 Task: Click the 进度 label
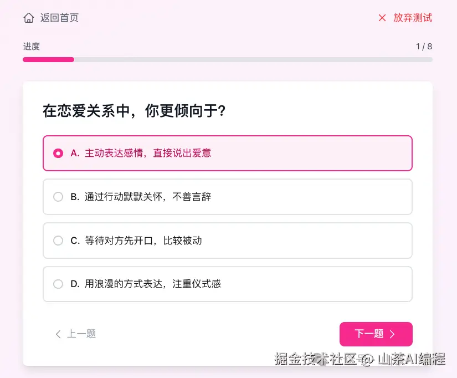point(31,47)
